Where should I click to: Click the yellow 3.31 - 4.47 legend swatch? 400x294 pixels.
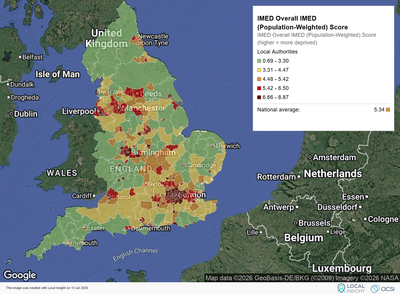pos(259,70)
